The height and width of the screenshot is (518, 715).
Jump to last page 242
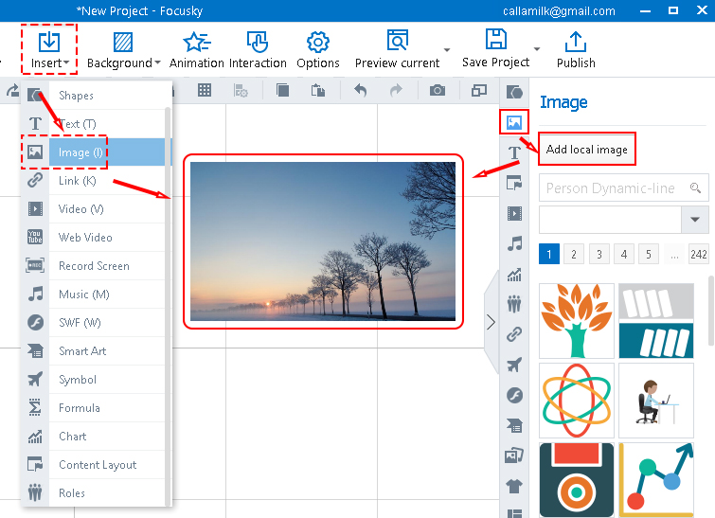[x=699, y=254]
